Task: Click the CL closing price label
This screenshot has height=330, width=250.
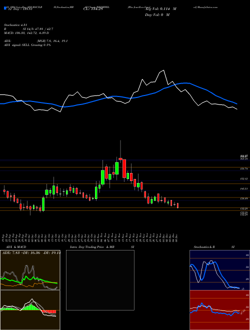Action: (x=92, y=9)
